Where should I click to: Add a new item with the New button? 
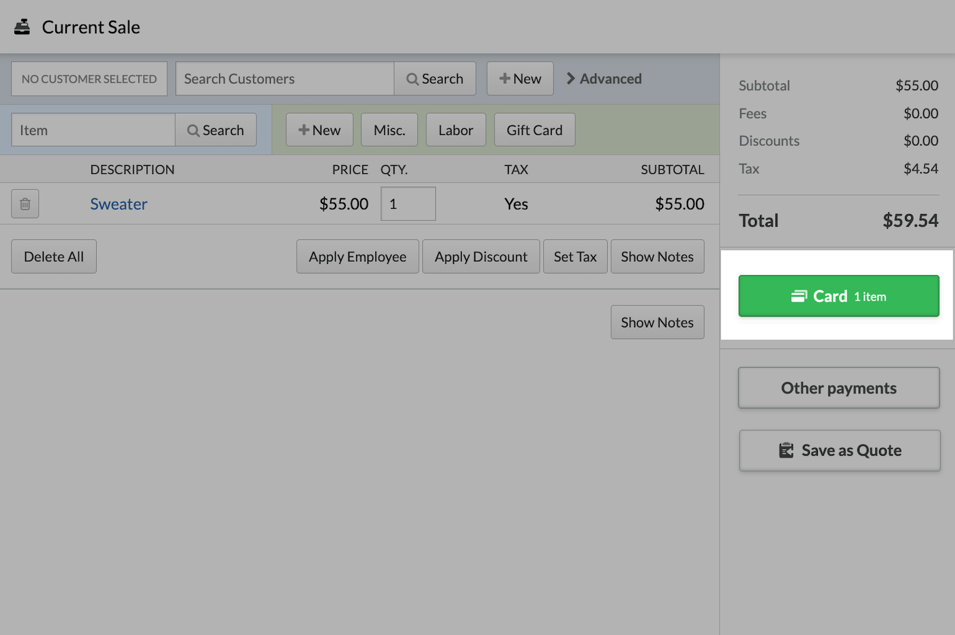[319, 130]
